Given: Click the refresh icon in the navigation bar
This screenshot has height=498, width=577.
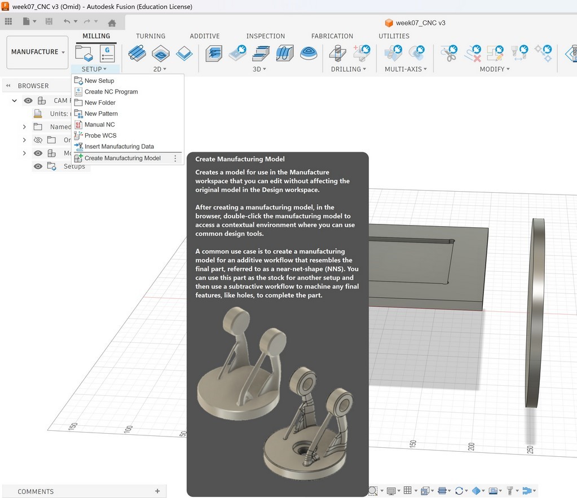Looking at the screenshot, I should pos(459,491).
